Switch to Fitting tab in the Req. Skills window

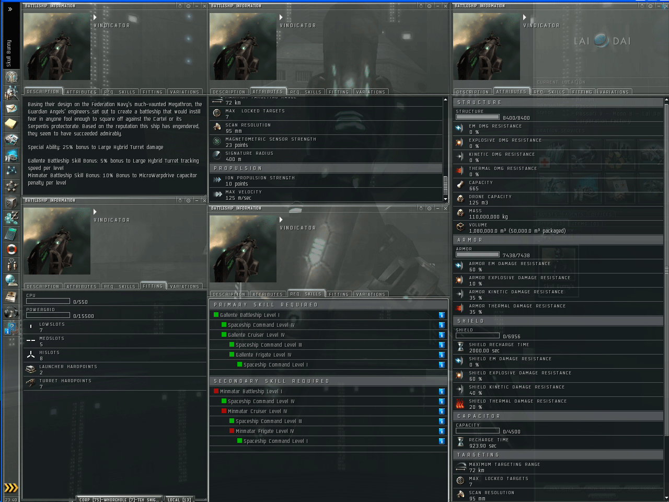pyautogui.click(x=339, y=294)
